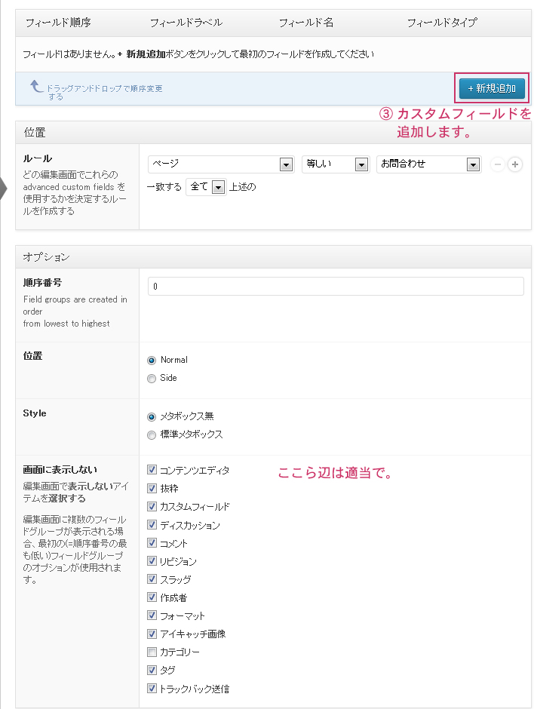Click the 順序番号 input field
Viewport: 534px width, 709px height.
tap(336, 287)
